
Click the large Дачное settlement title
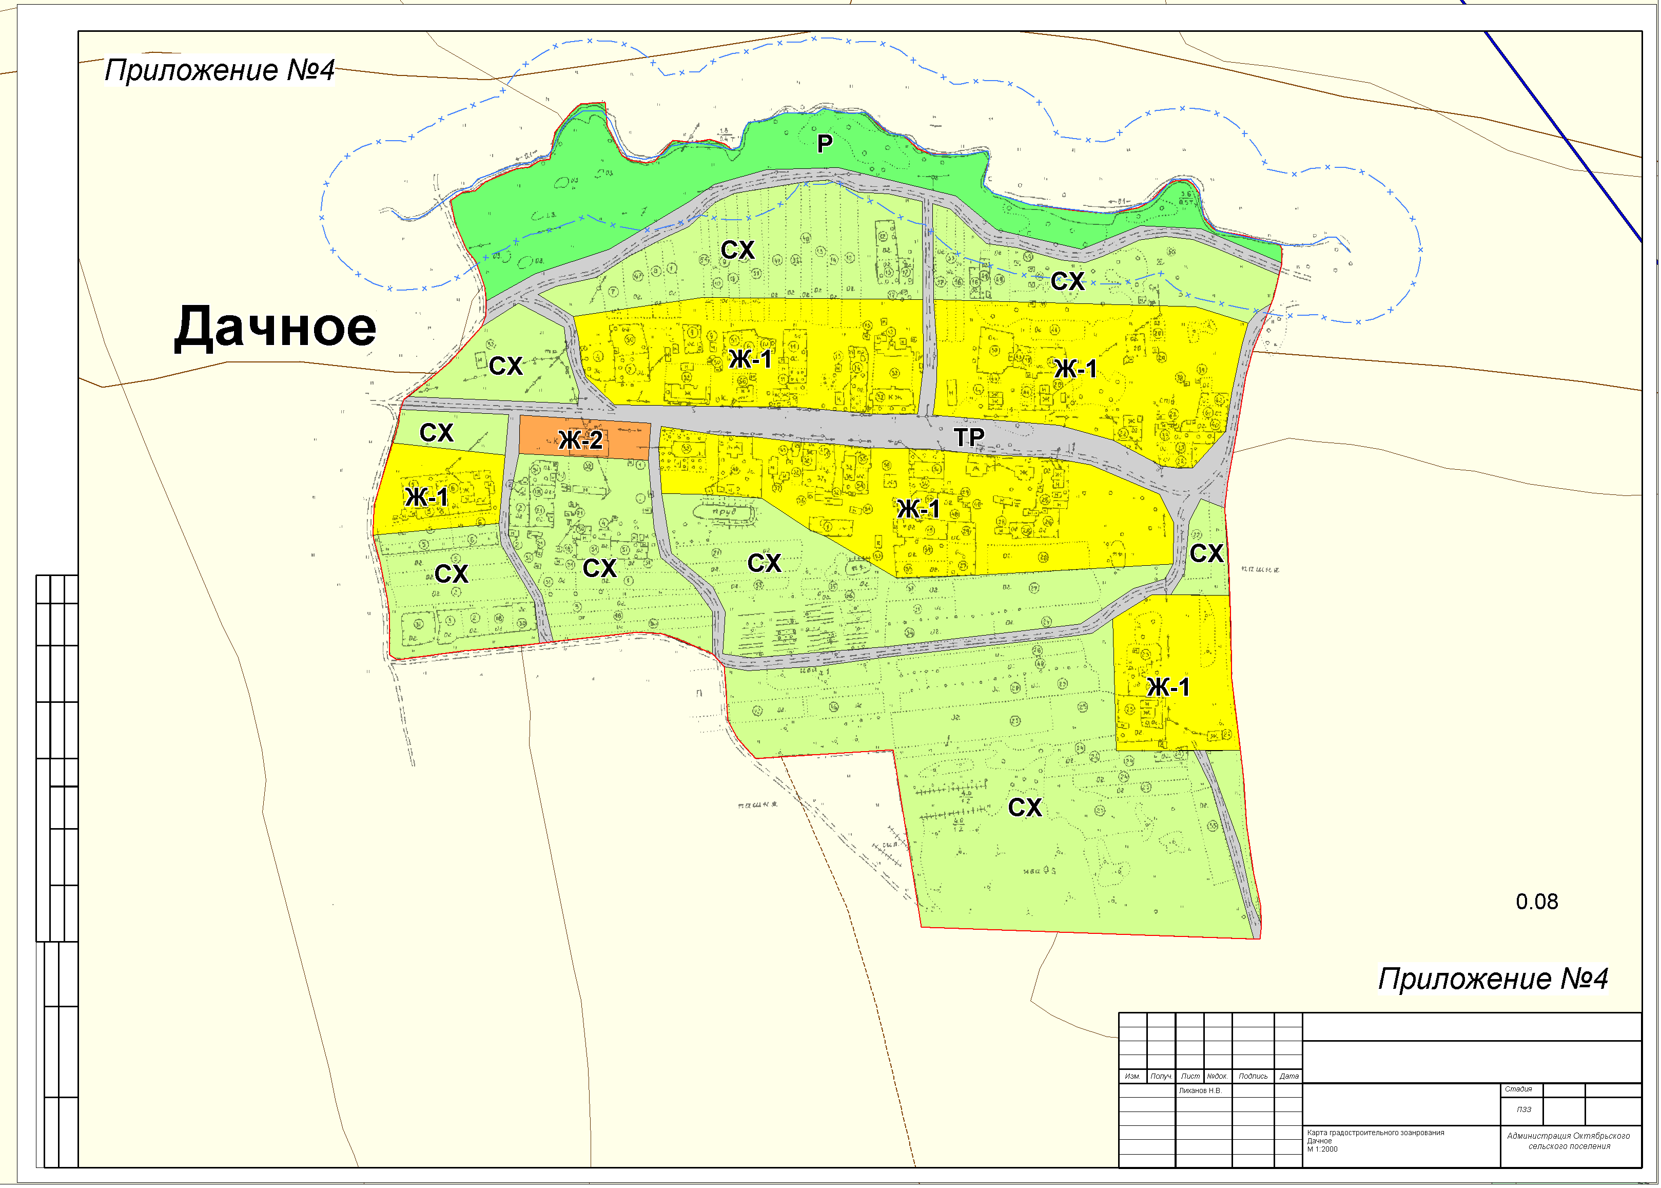tap(275, 327)
